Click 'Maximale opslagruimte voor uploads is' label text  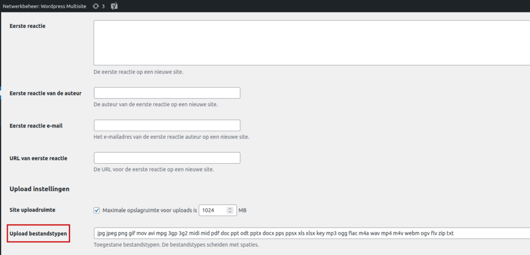[150, 210]
